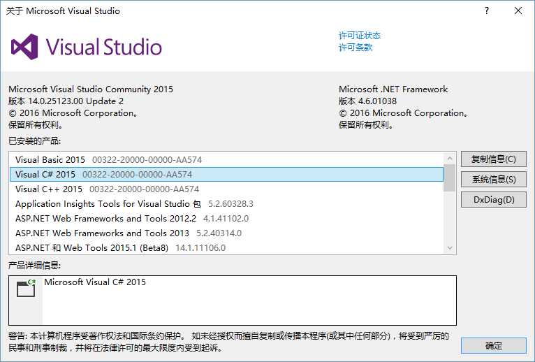Open the 许可证状态 link
Screen dimensions: 535x362
360,36
